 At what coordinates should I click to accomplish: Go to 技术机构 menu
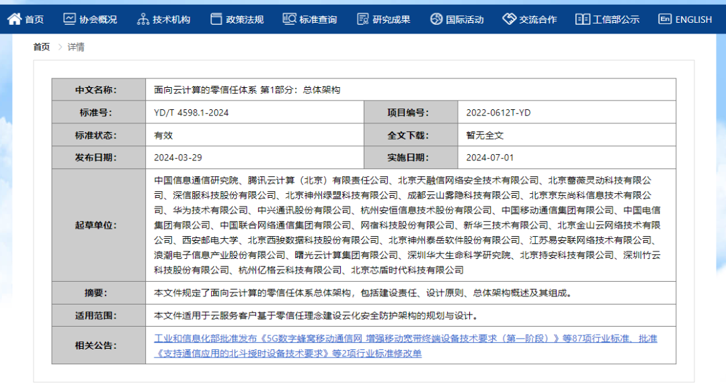tap(171, 19)
